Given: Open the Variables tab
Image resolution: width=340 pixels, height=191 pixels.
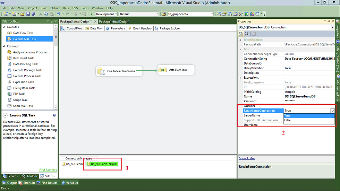Looking at the screenshot, I should (x=70, y=183).
